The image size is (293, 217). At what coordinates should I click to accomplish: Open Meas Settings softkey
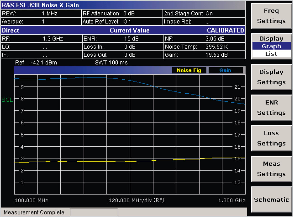point(271,168)
